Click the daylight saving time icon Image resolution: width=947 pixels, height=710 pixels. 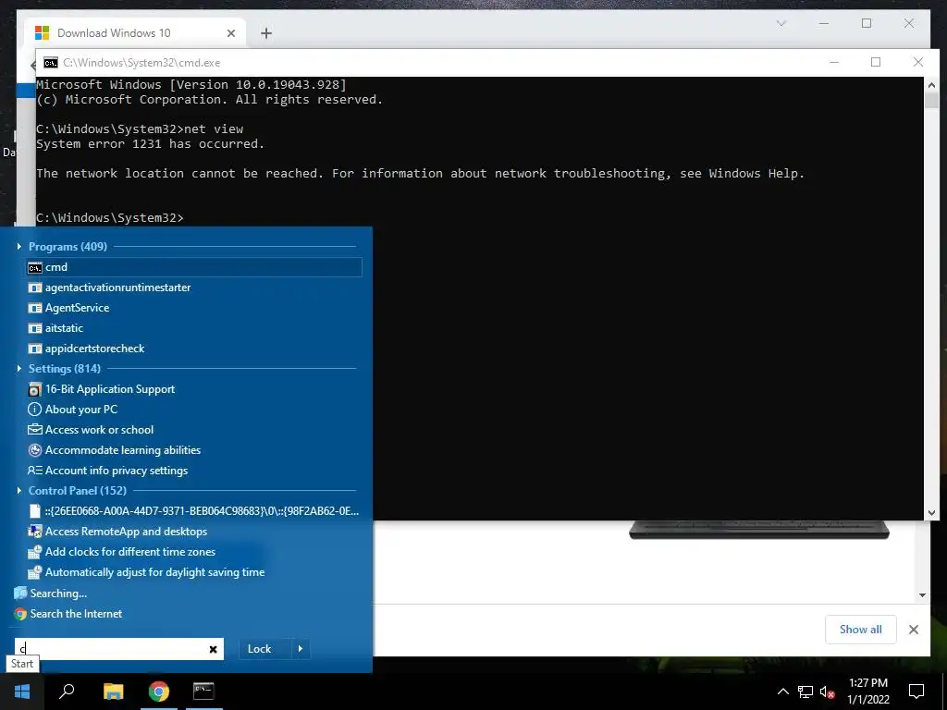(x=35, y=572)
